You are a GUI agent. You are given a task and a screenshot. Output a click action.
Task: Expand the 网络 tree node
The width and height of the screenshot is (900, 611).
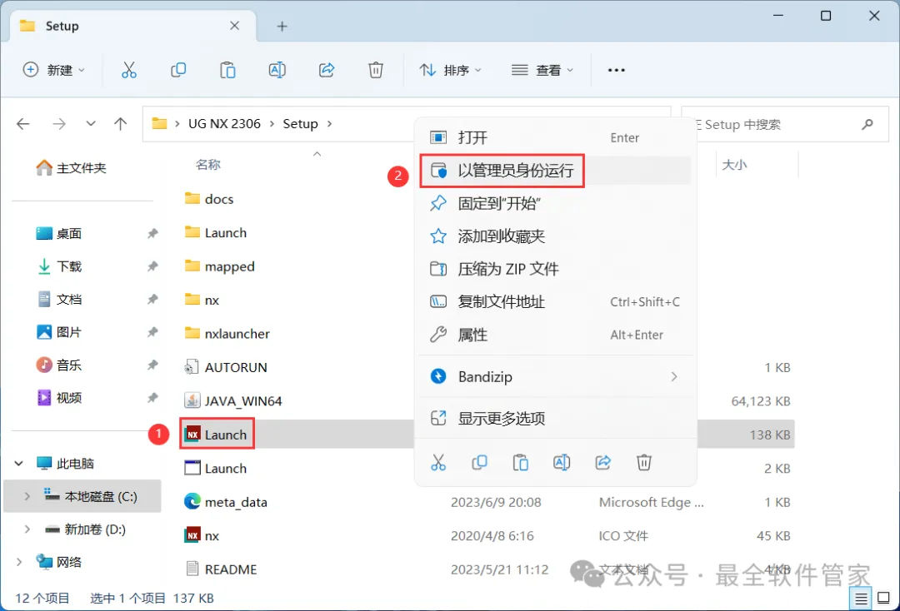(x=18, y=562)
